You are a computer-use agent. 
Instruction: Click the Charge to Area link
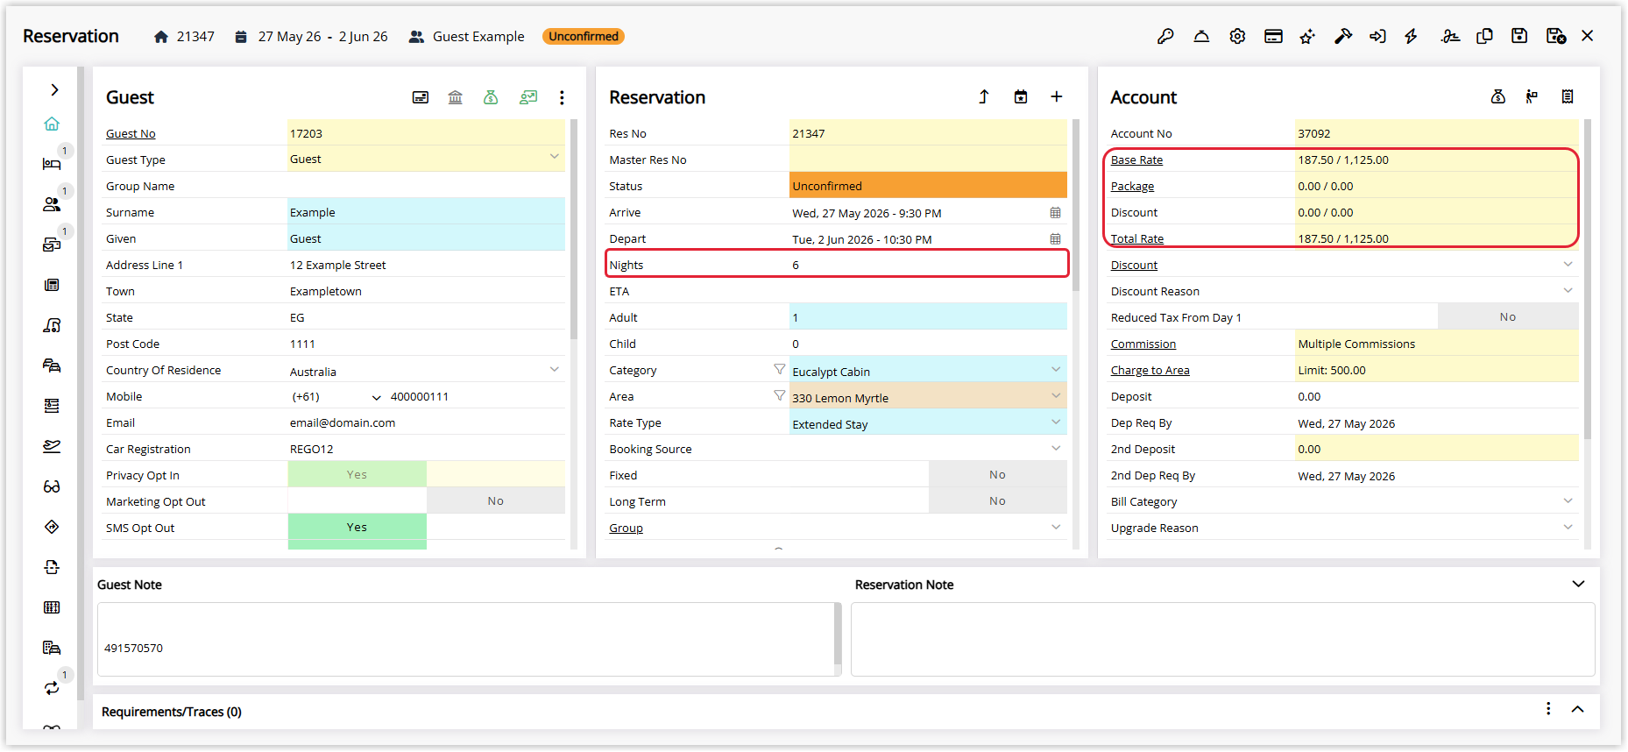click(x=1150, y=370)
